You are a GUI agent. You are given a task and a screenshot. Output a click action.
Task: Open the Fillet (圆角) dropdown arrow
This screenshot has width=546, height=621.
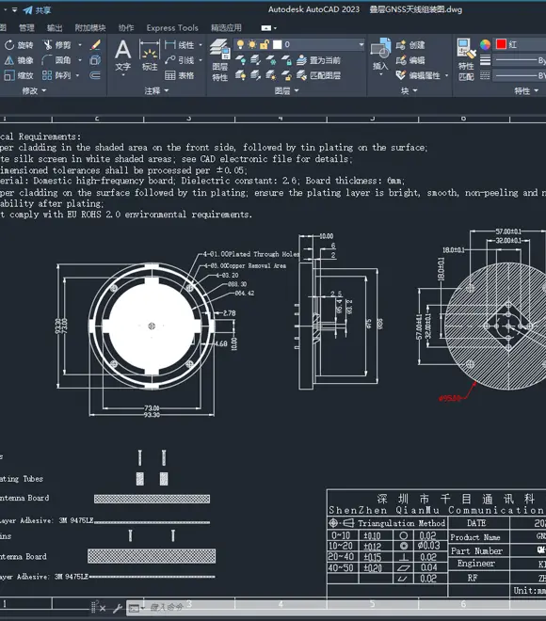pyautogui.click(x=80, y=60)
